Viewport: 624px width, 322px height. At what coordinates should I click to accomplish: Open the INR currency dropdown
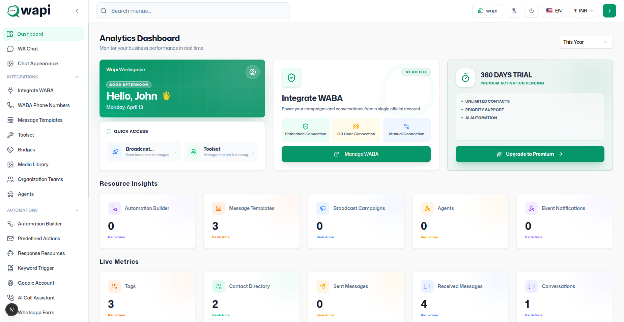click(584, 11)
